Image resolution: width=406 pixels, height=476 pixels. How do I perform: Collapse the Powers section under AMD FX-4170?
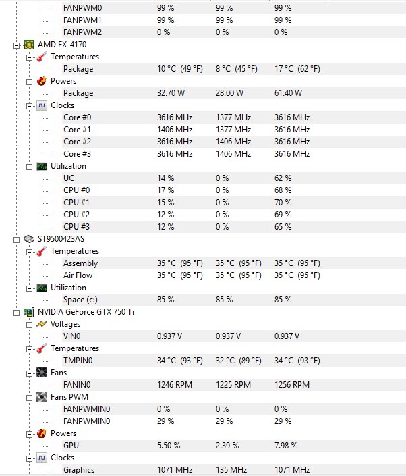pyautogui.click(x=30, y=81)
